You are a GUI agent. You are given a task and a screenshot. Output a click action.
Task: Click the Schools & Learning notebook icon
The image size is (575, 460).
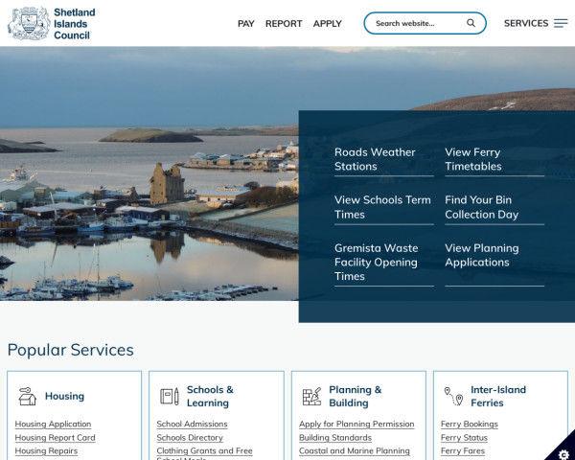coord(170,397)
